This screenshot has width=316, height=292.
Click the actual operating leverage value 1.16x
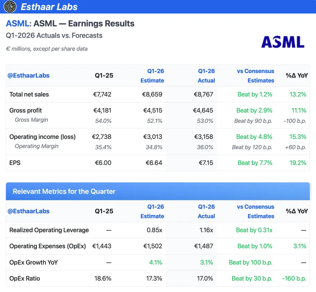point(206,230)
